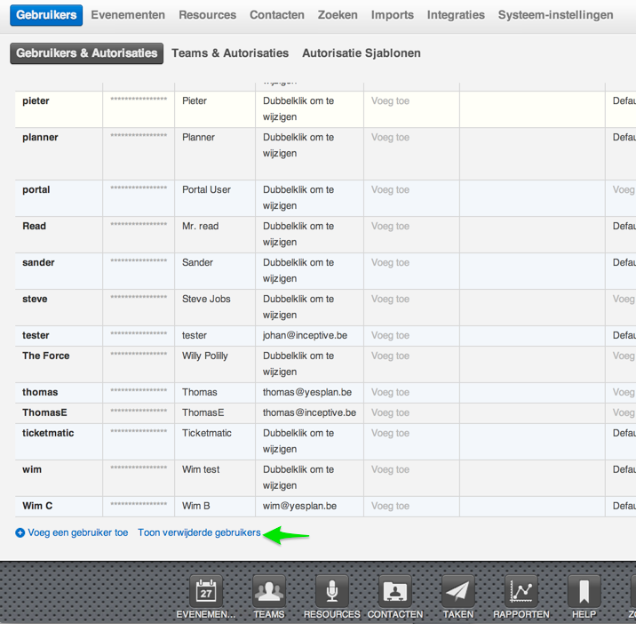Click the Toon verwijderde gebruikers link
Image resolution: width=636 pixels, height=624 pixels.
coord(199,533)
